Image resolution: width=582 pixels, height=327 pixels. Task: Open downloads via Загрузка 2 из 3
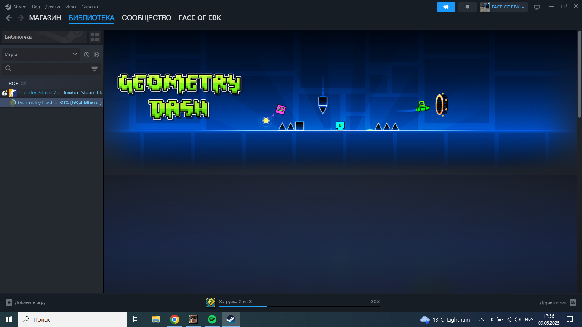pyautogui.click(x=235, y=302)
